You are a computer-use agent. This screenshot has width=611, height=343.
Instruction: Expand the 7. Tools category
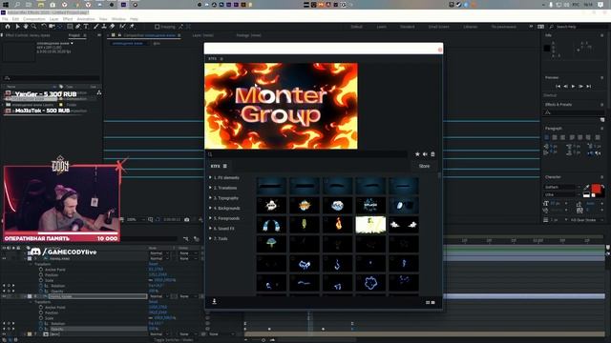click(210, 238)
